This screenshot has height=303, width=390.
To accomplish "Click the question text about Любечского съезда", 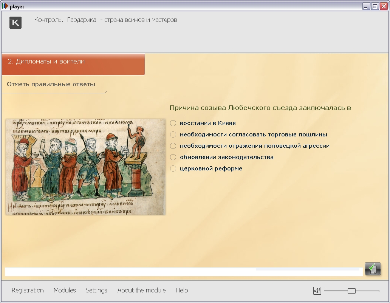I will point(260,108).
